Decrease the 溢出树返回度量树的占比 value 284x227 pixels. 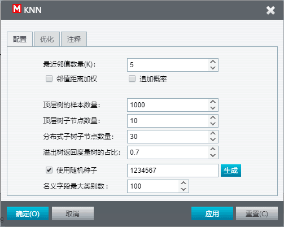click(213, 155)
